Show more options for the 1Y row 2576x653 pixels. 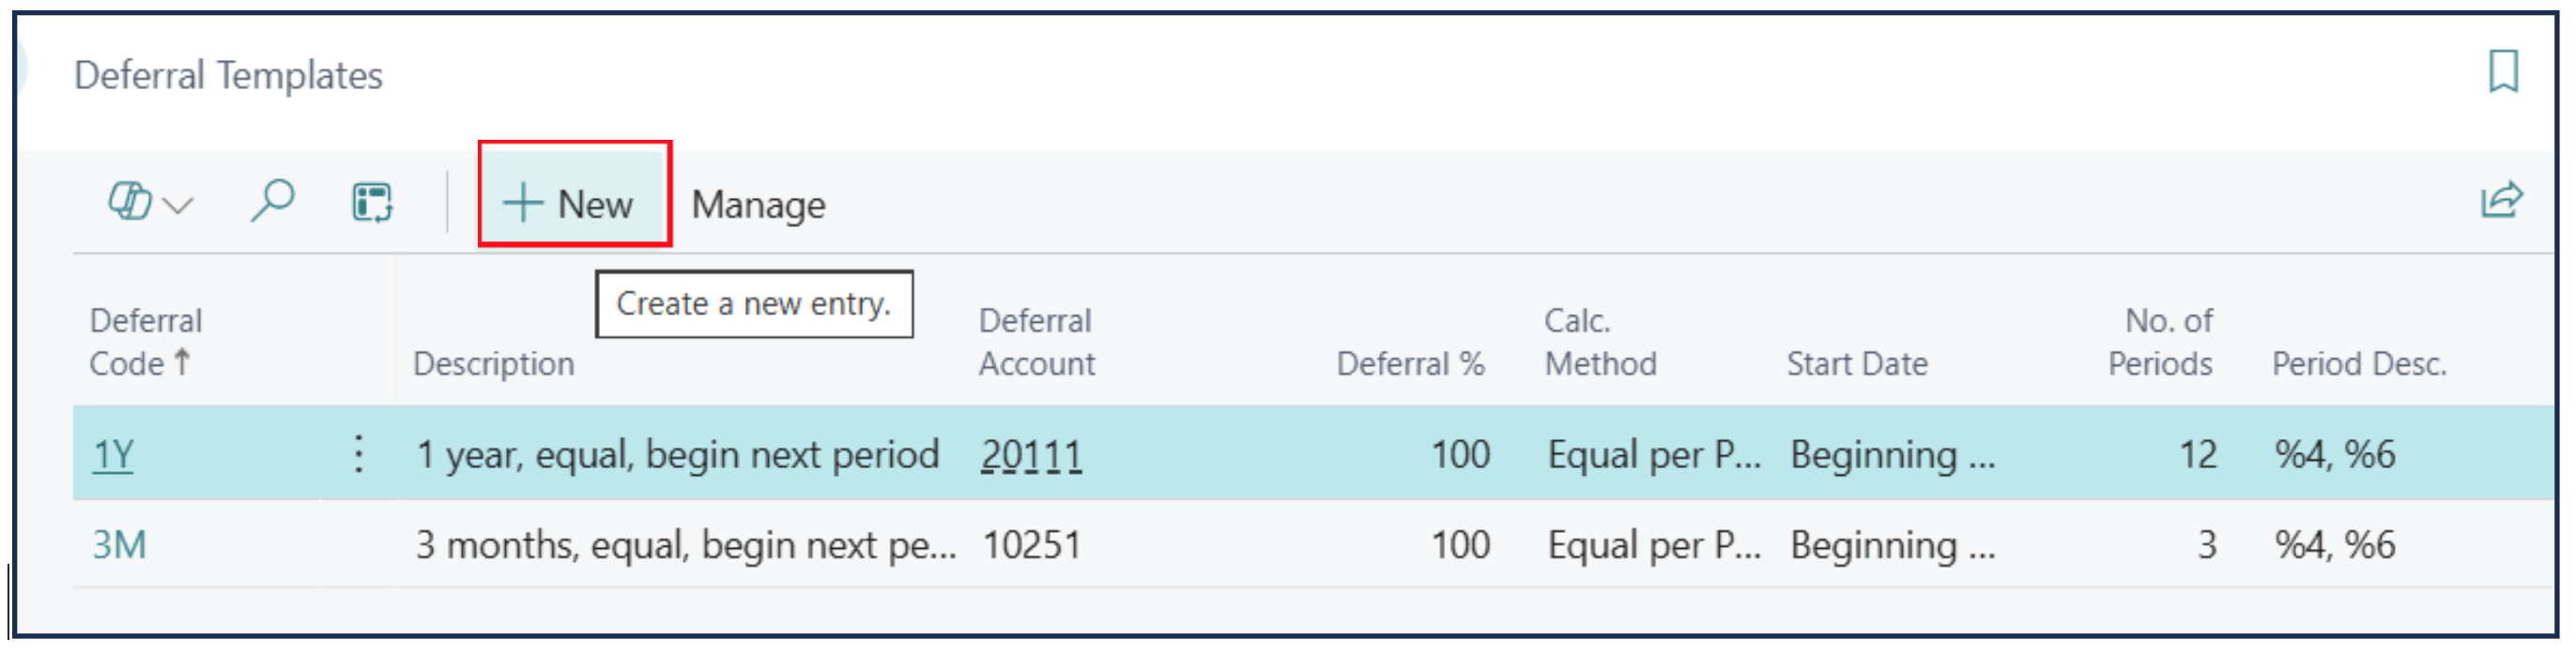pyautogui.click(x=359, y=455)
